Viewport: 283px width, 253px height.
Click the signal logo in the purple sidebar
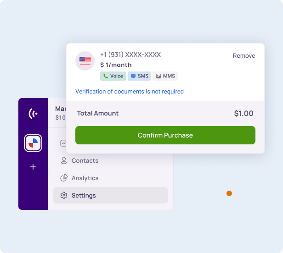coord(33,114)
